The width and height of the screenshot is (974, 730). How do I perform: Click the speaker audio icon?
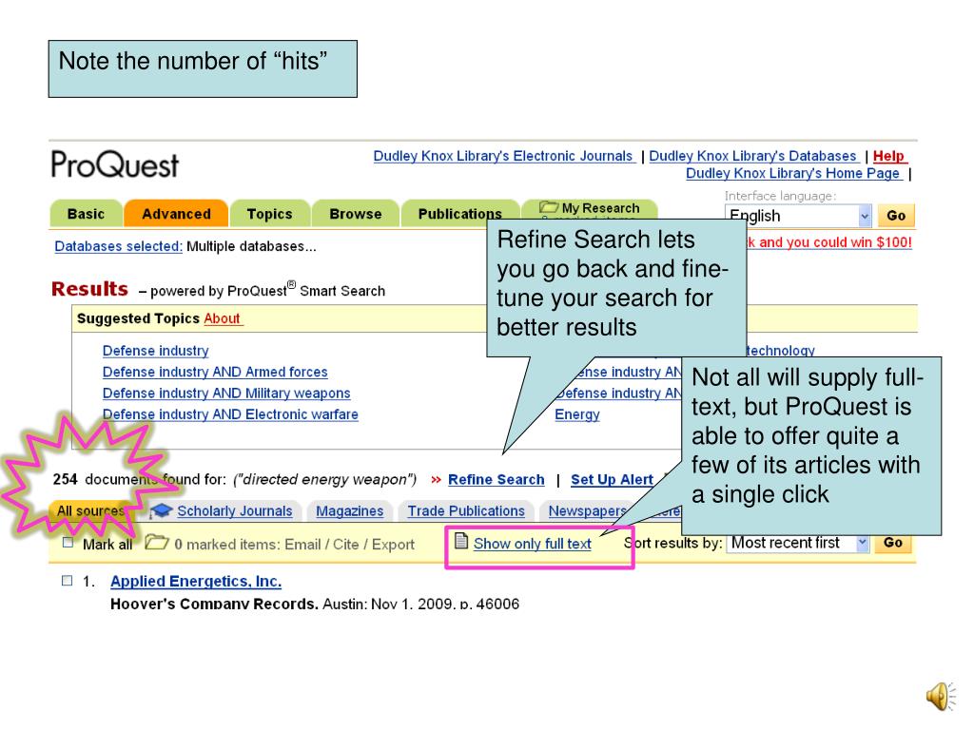(x=942, y=696)
